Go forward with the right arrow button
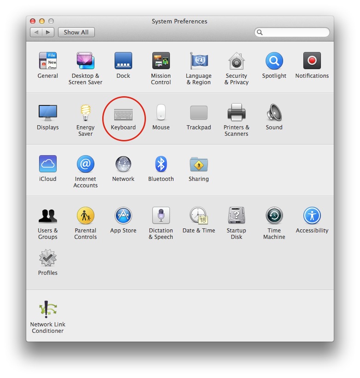The width and height of the screenshot is (360, 378). (x=48, y=32)
